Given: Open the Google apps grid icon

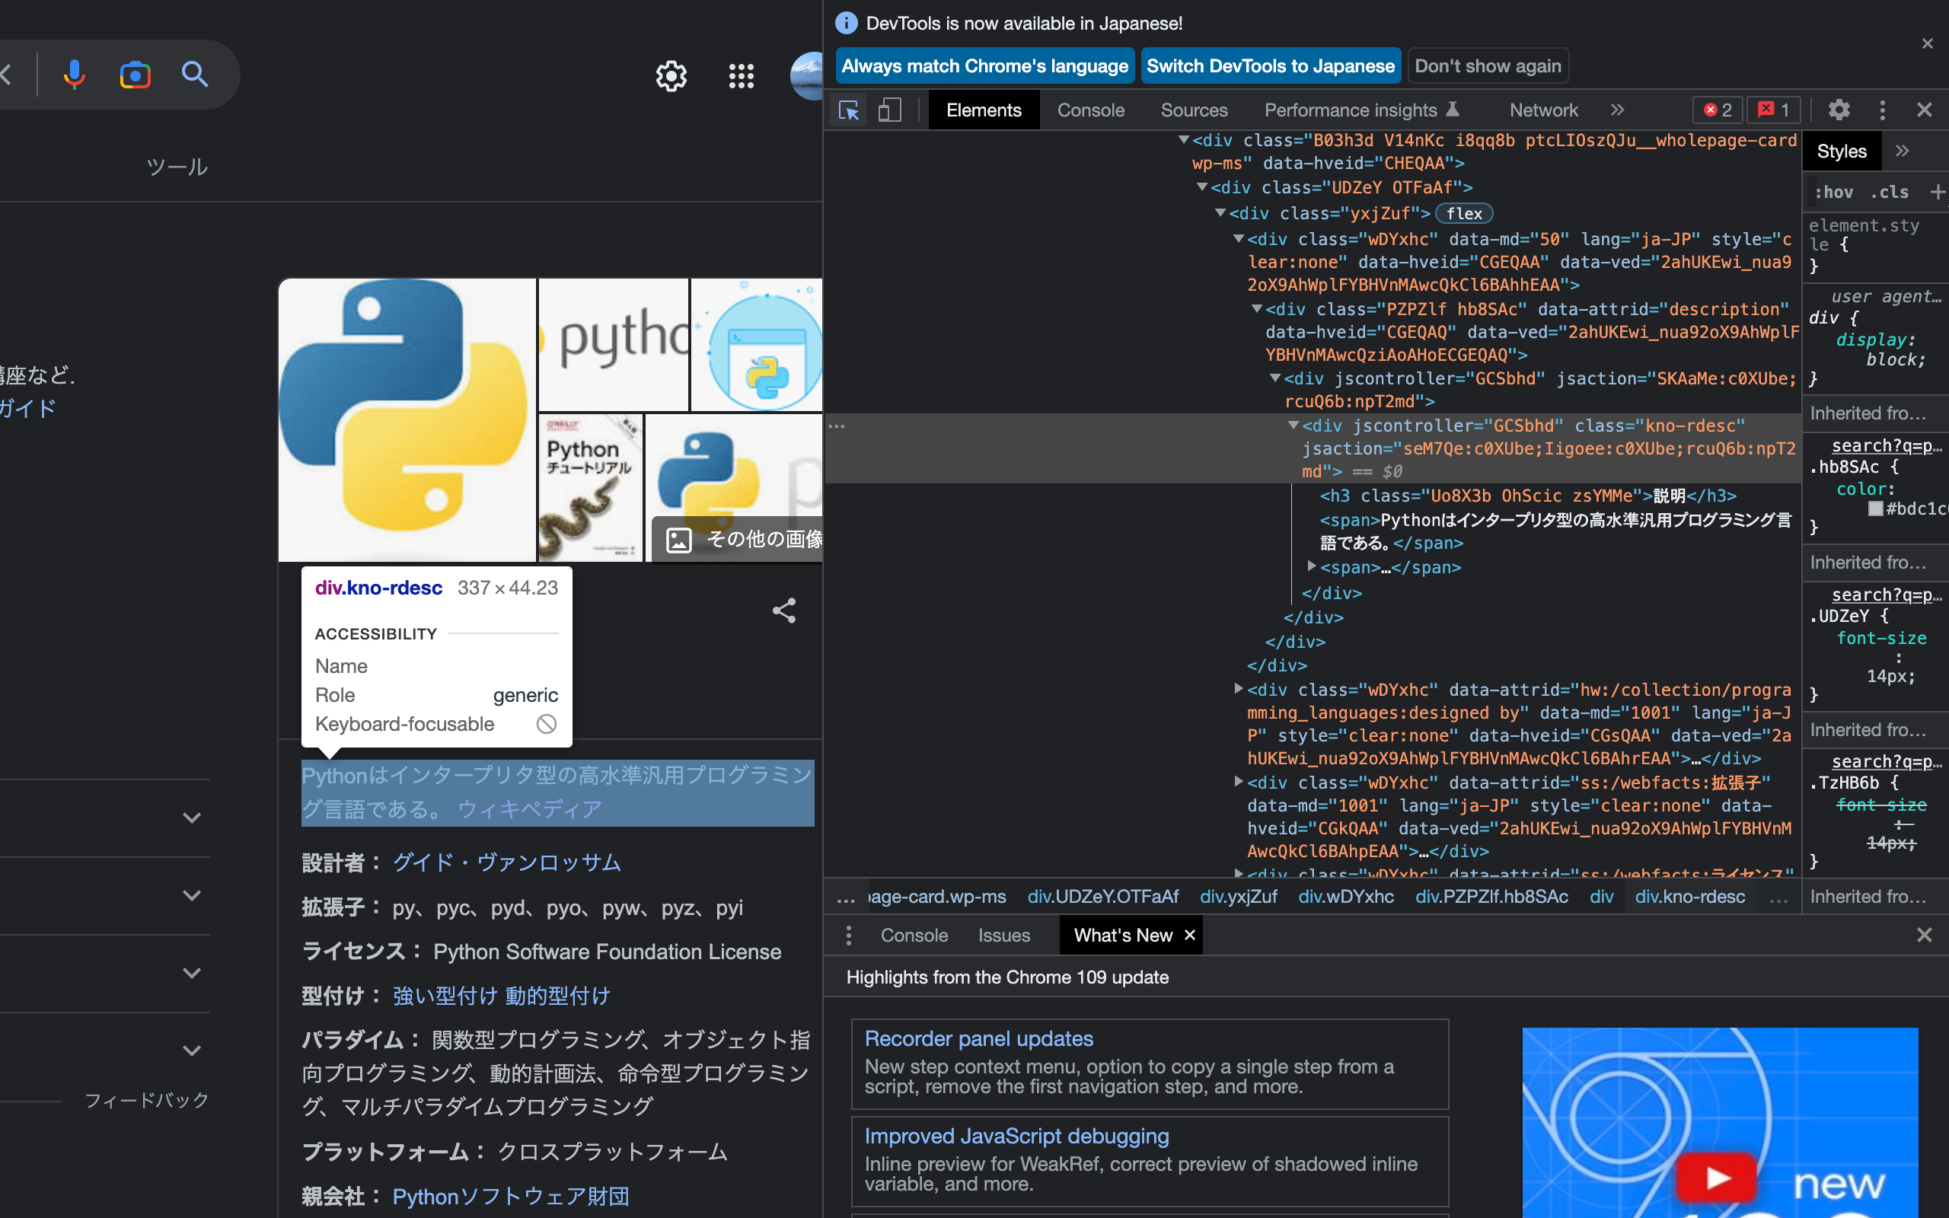Looking at the screenshot, I should pos(740,75).
